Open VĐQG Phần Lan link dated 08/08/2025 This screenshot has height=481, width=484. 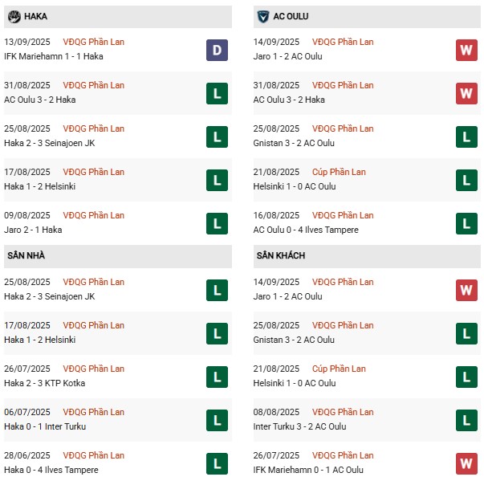pyautogui.click(x=343, y=412)
